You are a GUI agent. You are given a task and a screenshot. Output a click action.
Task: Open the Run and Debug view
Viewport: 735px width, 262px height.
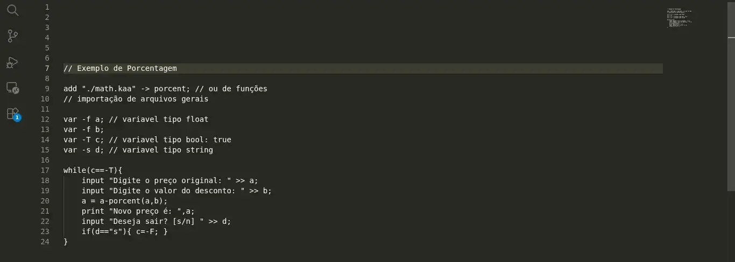tap(12, 62)
